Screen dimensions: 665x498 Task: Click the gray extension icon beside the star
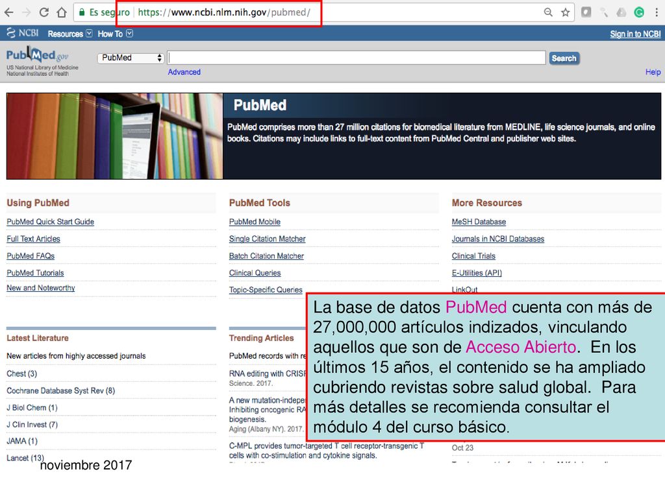click(586, 12)
